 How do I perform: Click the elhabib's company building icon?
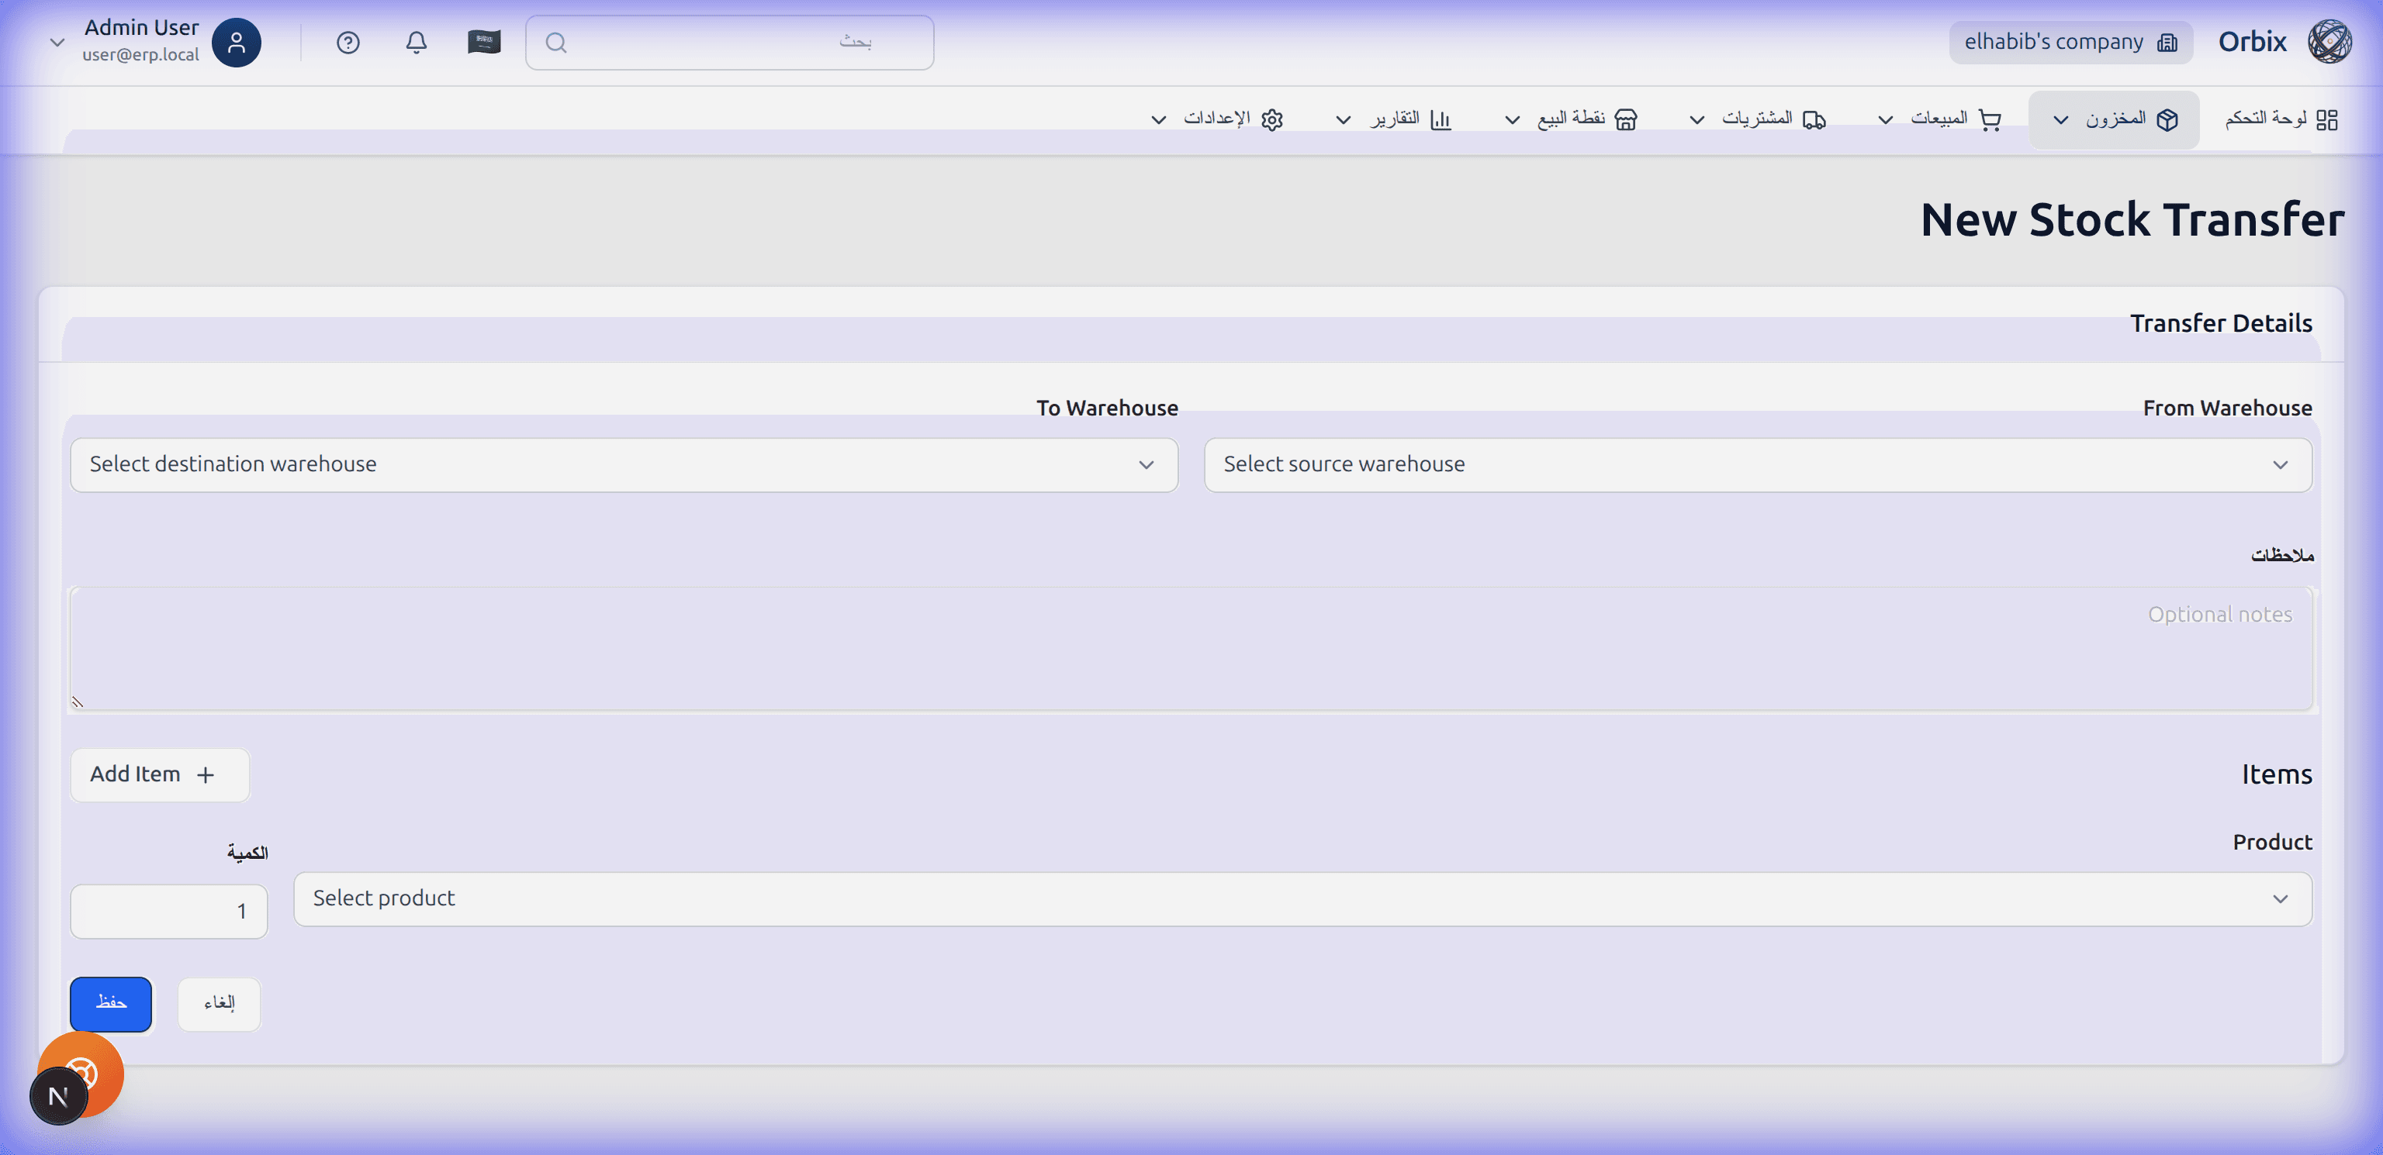pos(2168,42)
